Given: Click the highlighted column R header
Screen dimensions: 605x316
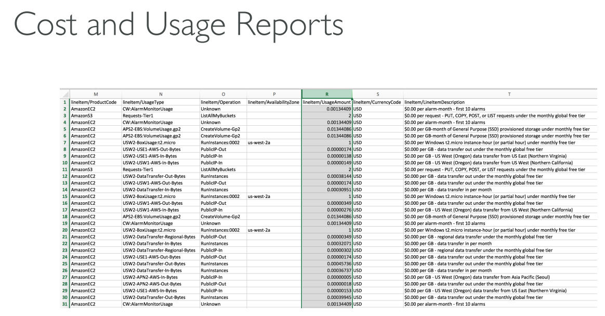Looking at the screenshot, I should (326, 94).
